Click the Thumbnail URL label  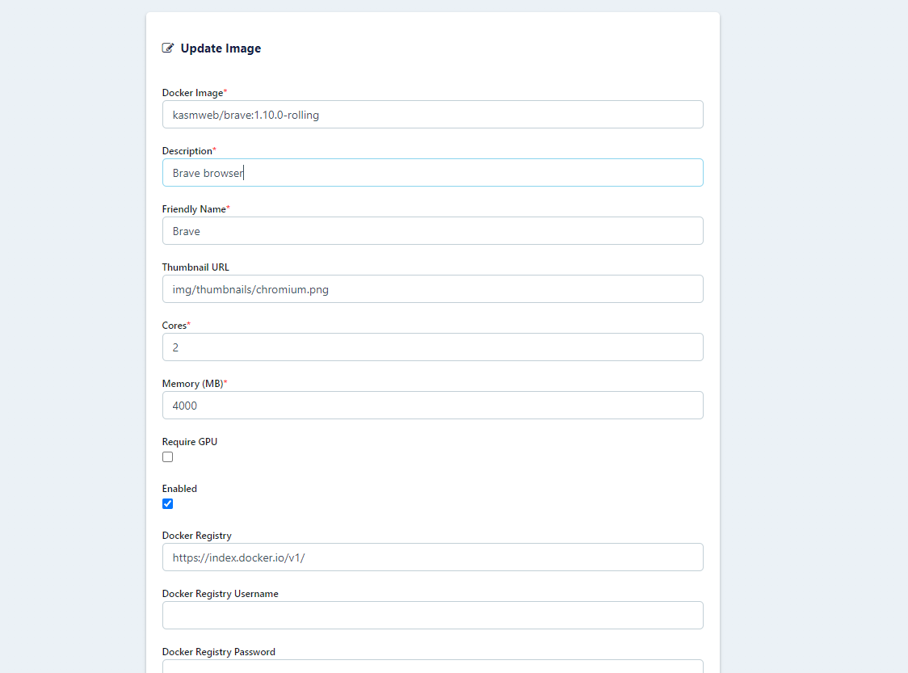195,267
